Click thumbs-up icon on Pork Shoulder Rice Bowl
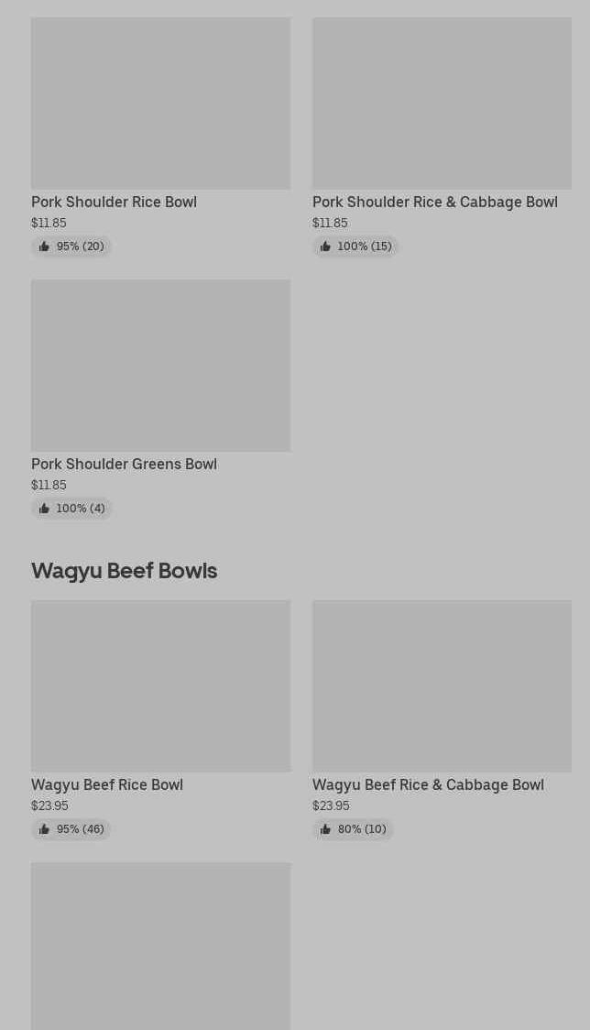The width and height of the screenshot is (590, 1030). 44,247
